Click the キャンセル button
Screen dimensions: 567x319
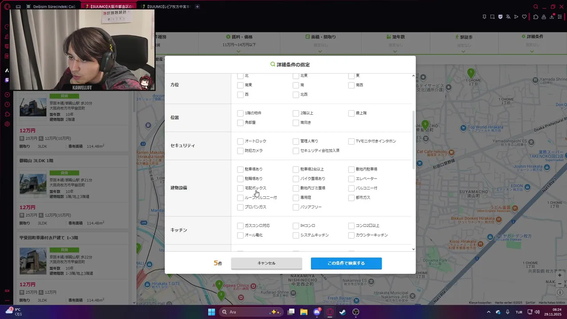267,263
